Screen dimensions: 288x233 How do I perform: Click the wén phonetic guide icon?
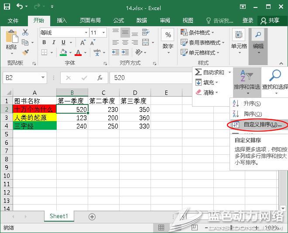point(97,52)
